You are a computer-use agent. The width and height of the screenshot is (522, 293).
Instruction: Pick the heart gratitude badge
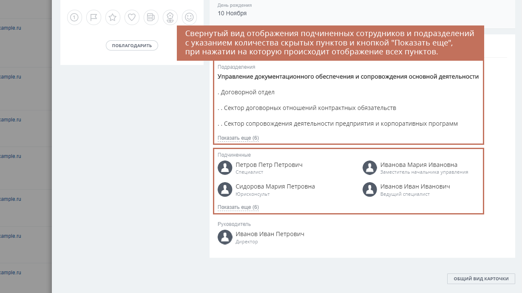(x=132, y=17)
